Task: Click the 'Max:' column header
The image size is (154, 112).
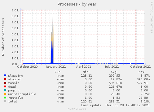Action: 142,72
